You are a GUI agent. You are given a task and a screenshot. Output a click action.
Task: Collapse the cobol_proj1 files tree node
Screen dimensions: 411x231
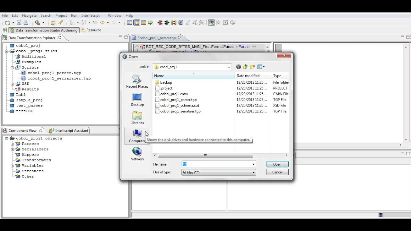(x=7, y=51)
